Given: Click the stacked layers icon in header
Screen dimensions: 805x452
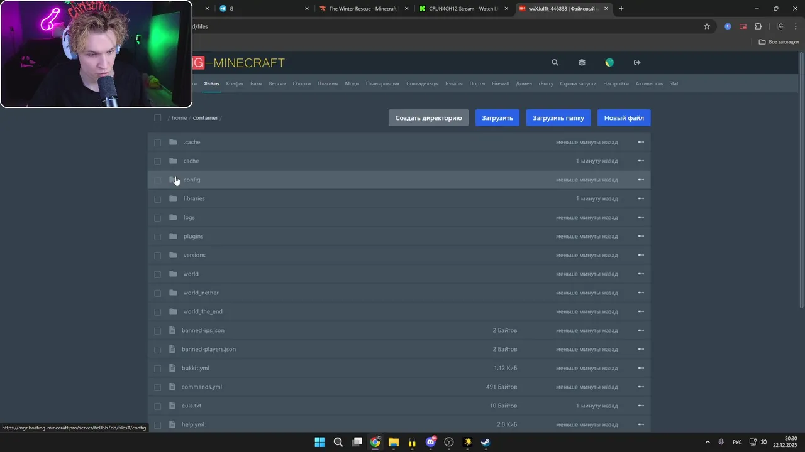Looking at the screenshot, I should pos(582,62).
